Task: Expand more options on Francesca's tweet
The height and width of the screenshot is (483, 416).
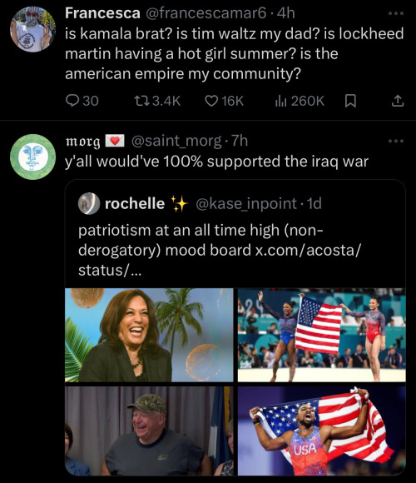Action: pyautogui.click(x=396, y=13)
